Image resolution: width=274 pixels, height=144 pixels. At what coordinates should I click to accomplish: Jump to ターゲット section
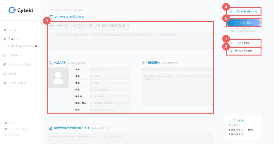(234, 125)
